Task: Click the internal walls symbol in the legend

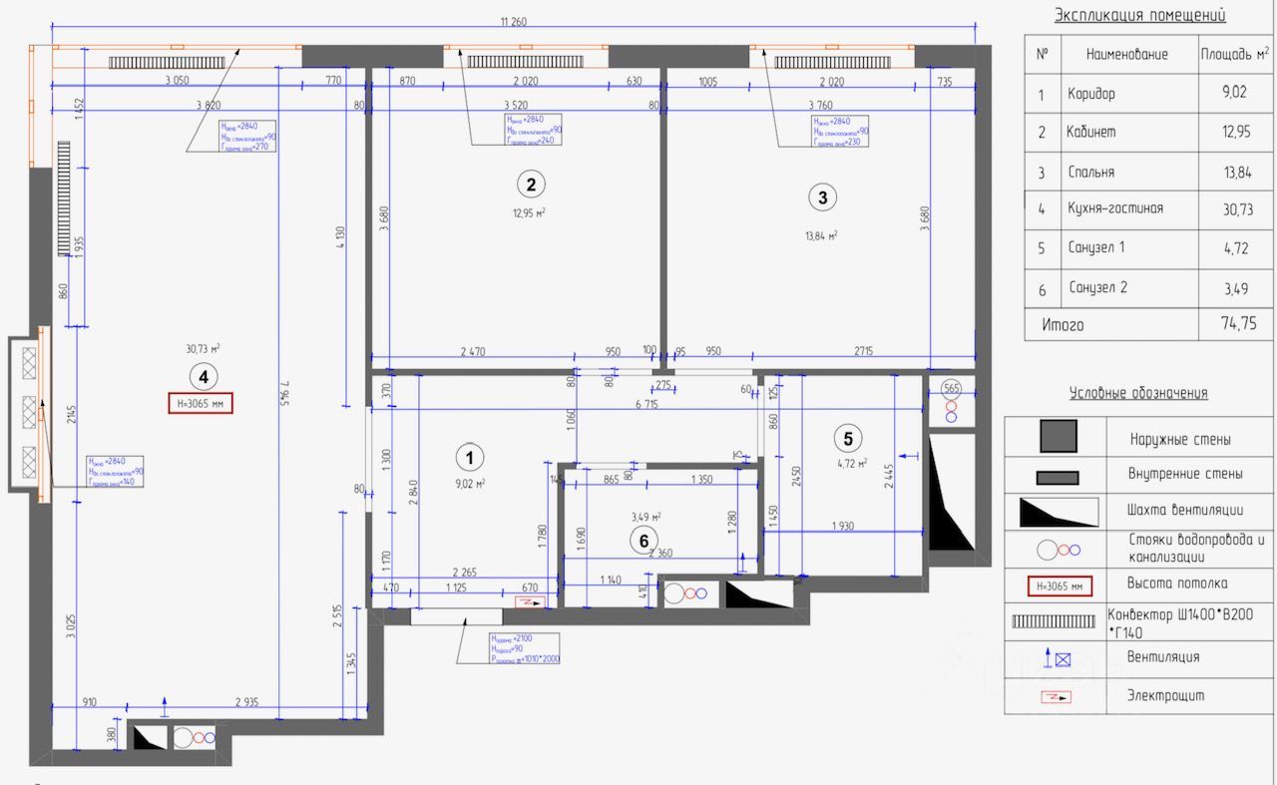Action: [x=1058, y=477]
